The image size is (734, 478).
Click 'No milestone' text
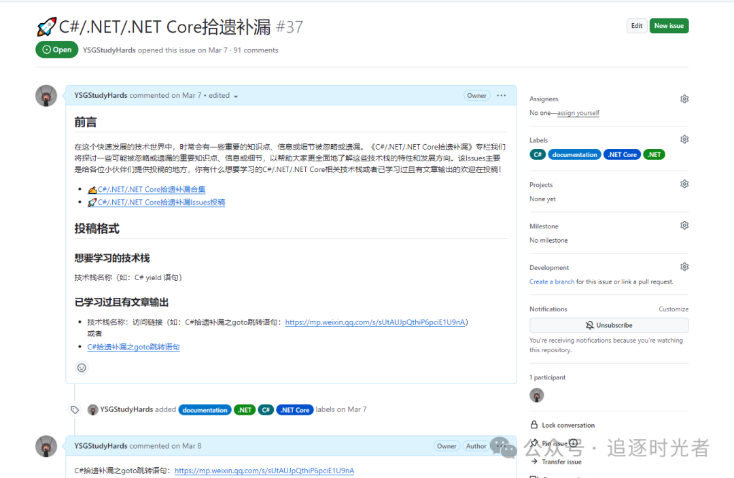(x=548, y=240)
